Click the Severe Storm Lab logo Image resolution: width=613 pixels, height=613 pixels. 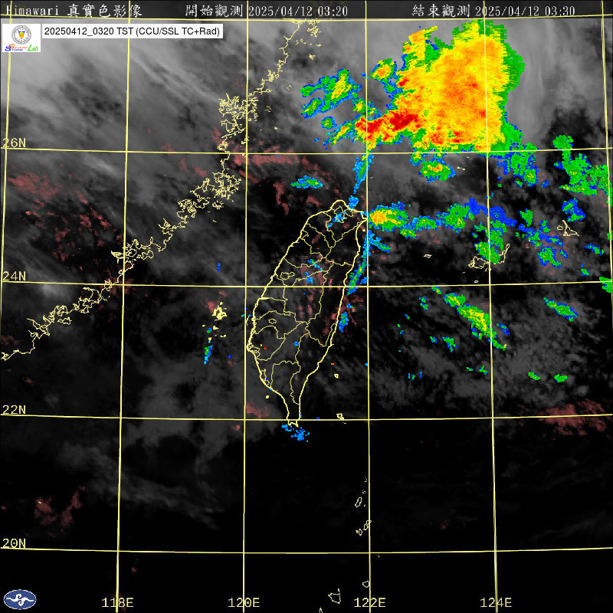click(22, 38)
